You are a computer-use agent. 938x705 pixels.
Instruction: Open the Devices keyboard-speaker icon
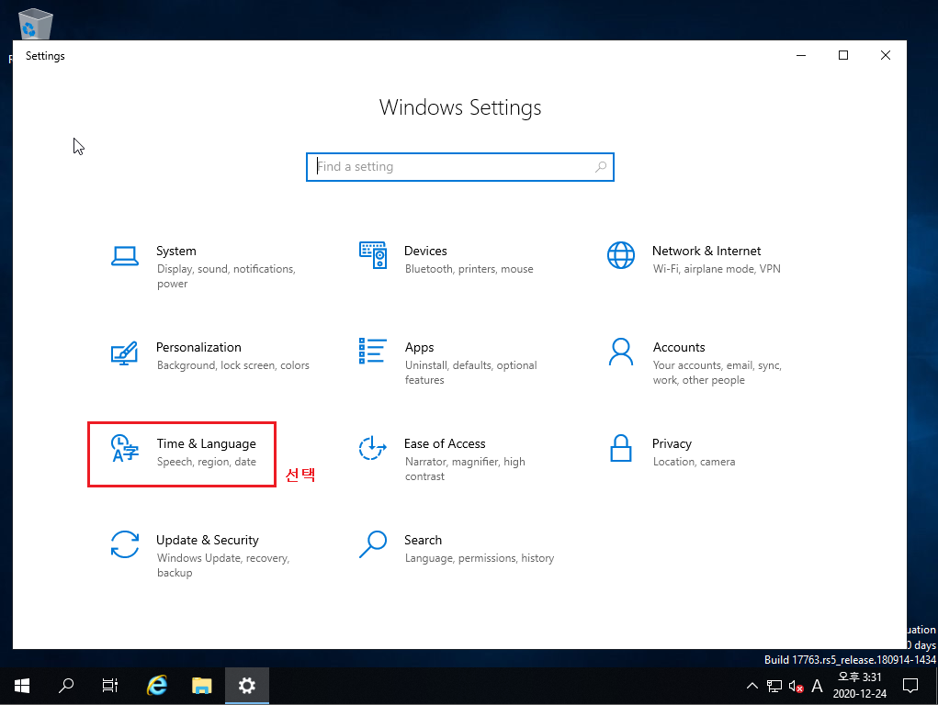tap(373, 255)
